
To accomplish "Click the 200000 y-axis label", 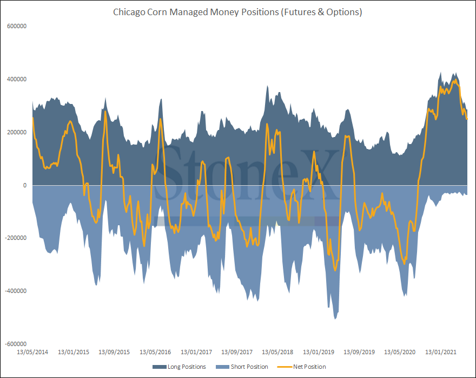I will (17, 132).
